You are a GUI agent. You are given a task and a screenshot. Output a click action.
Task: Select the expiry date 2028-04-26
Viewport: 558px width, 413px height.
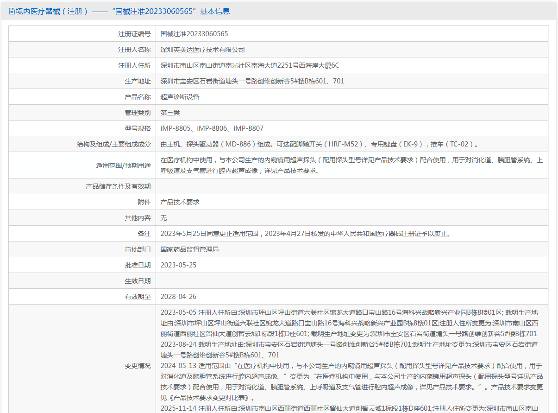pyautogui.click(x=178, y=297)
